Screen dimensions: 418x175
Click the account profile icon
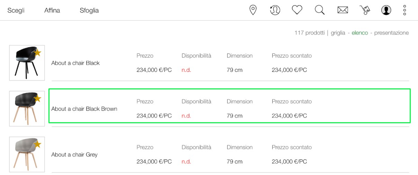coord(386,10)
